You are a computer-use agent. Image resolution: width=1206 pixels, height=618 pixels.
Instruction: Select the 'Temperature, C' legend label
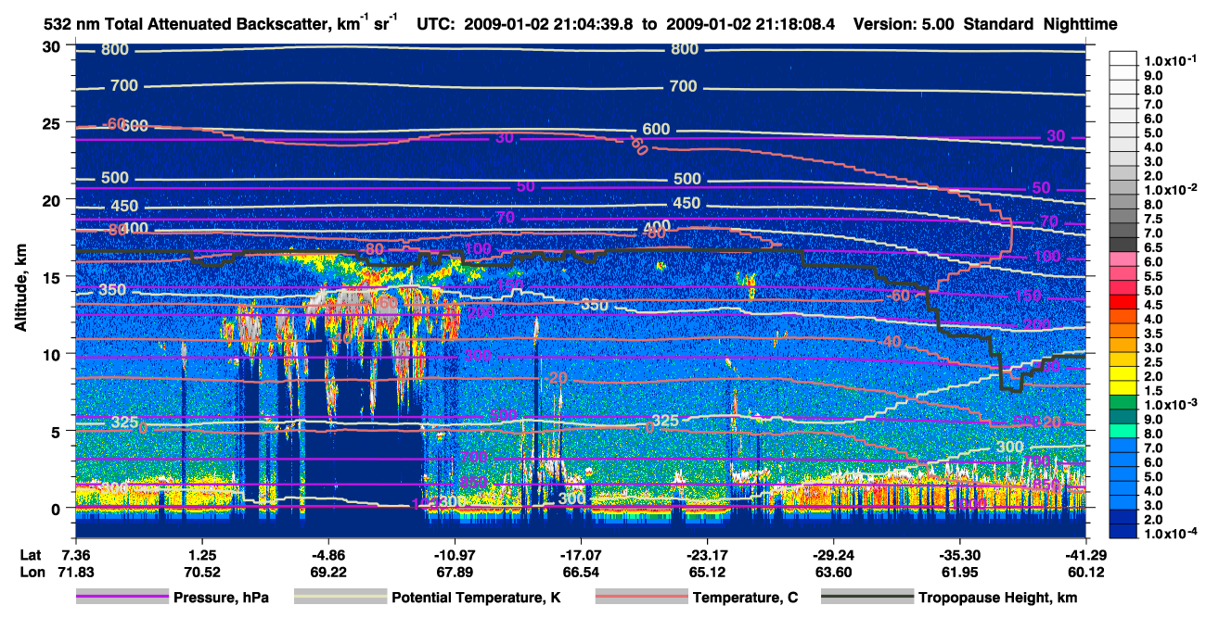[745, 598]
